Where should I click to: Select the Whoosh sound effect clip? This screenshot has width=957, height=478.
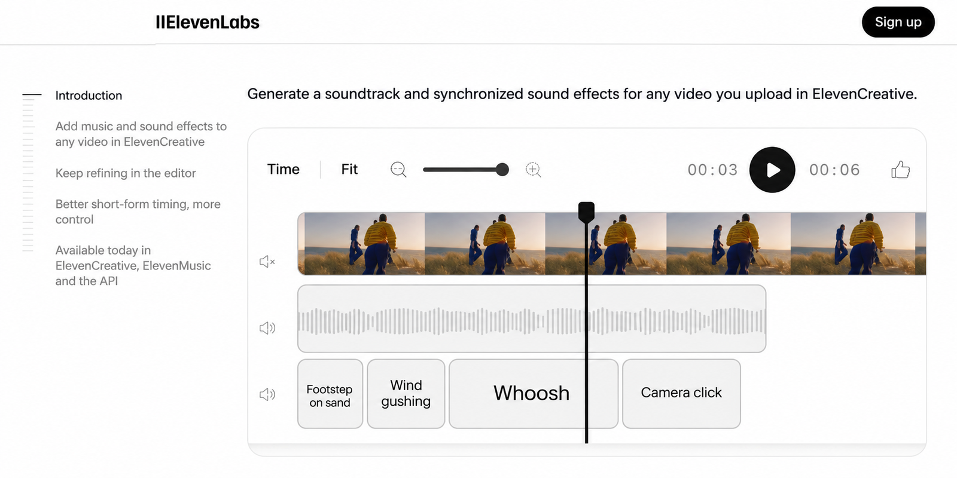[x=534, y=394]
